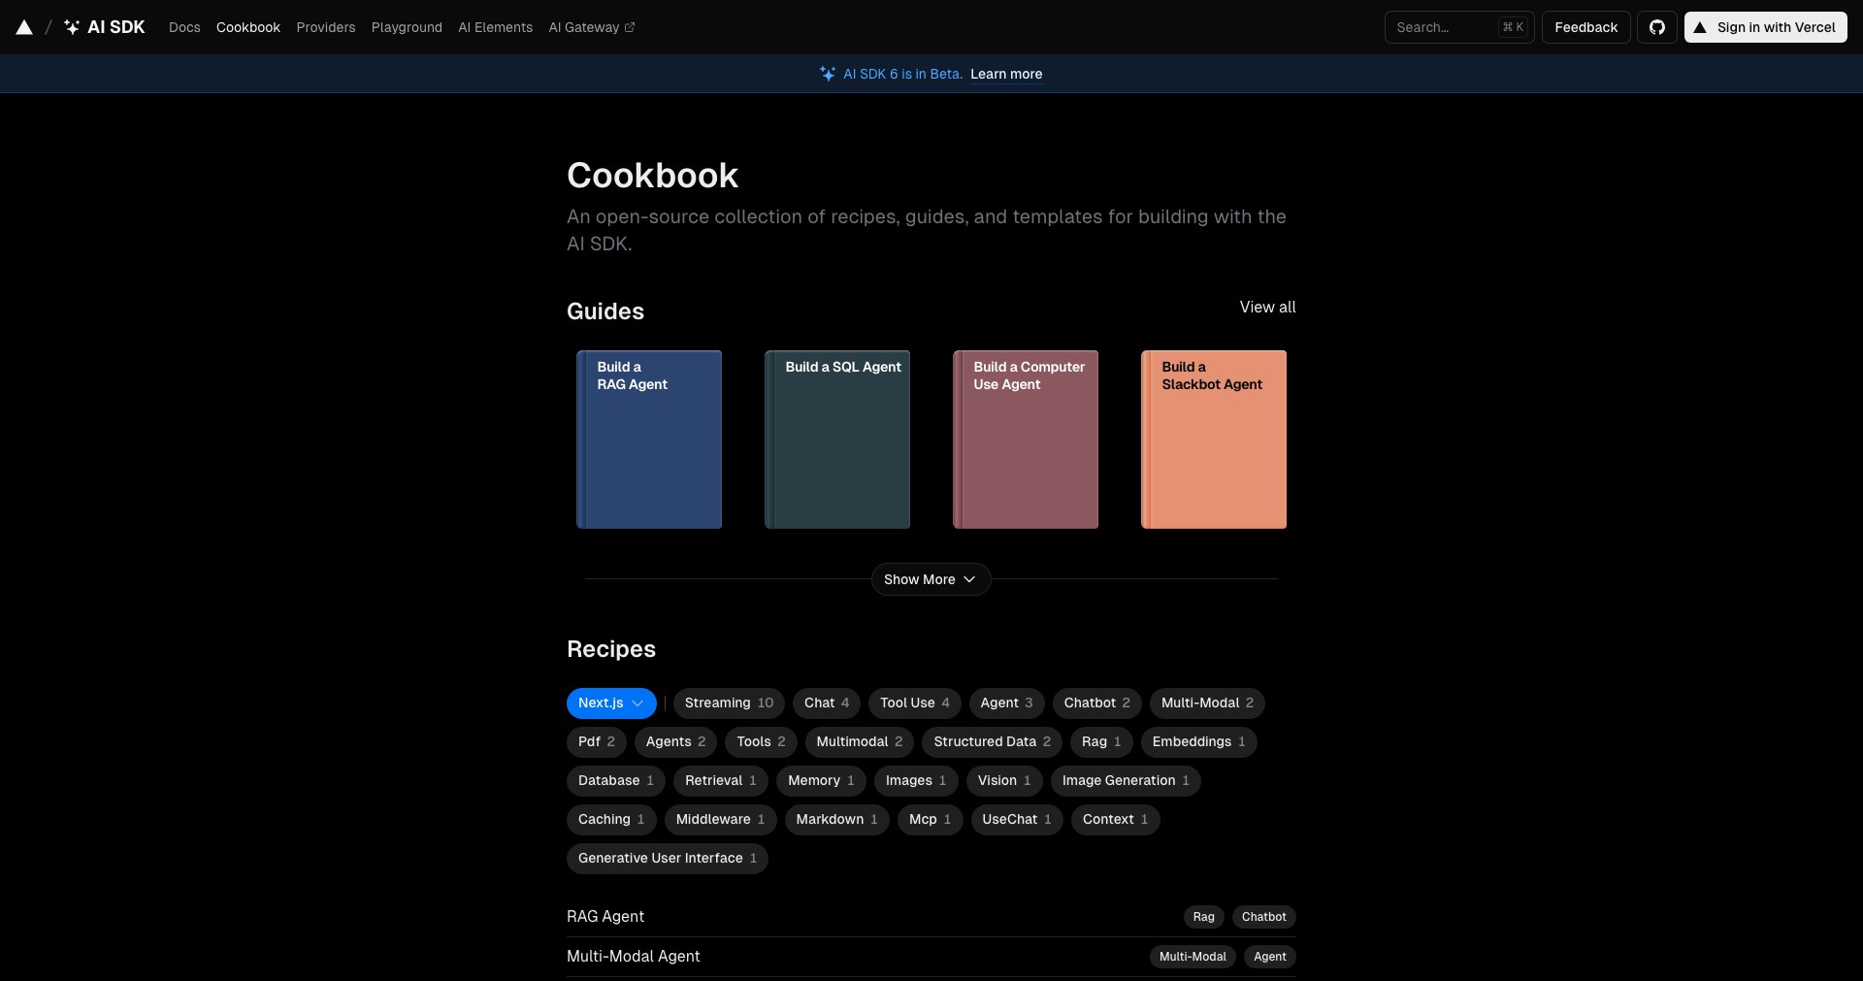This screenshot has height=981, width=1863.
Task: Open the AI SDK home logo
Action: tap(105, 27)
